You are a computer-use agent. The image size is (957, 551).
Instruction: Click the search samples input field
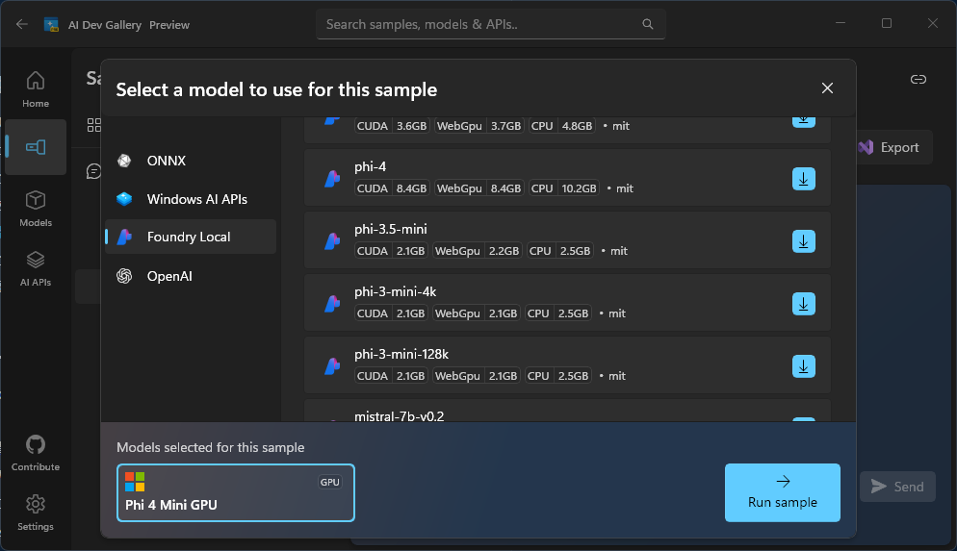(491, 24)
